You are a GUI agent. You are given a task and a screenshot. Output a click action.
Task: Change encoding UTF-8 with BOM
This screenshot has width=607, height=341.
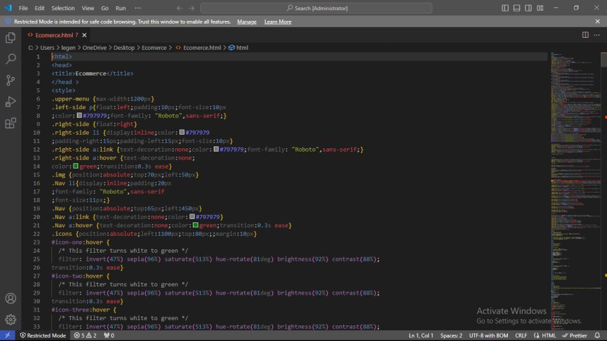coord(488,335)
